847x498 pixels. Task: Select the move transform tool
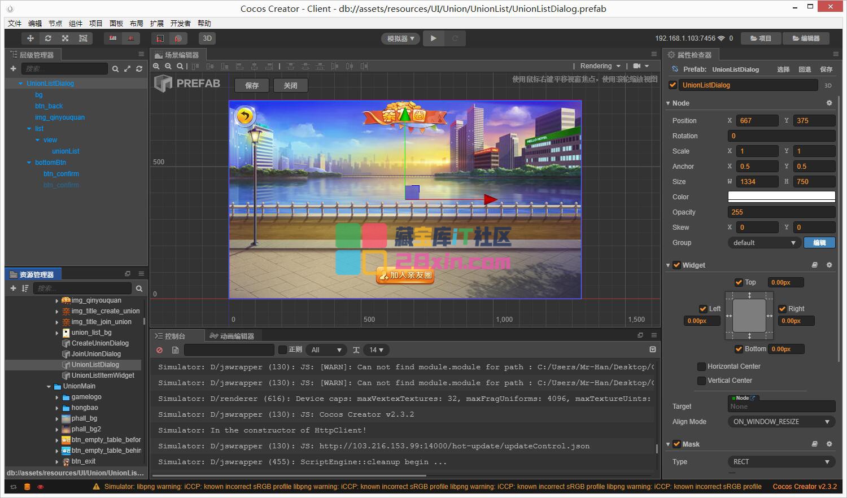tap(30, 38)
